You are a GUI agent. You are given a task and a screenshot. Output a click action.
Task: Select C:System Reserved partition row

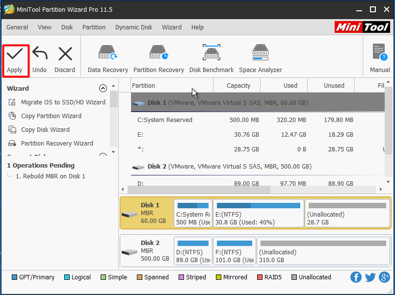[258, 120]
